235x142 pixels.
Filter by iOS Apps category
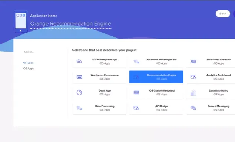click(28, 69)
